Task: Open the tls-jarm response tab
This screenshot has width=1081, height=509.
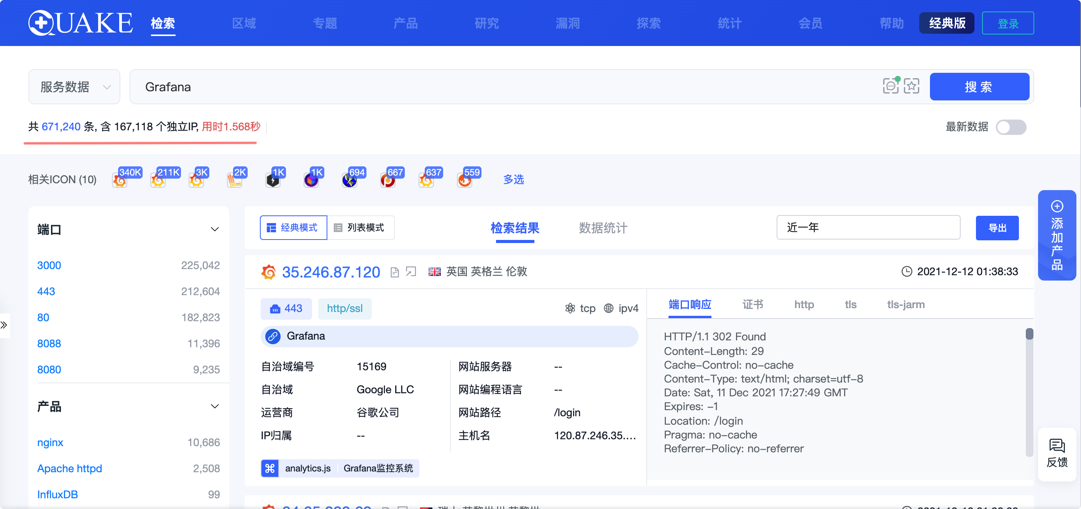Action: pos(905,304)
